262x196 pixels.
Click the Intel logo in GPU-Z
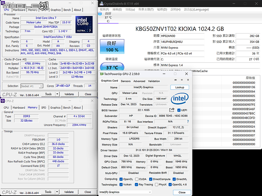tap(180, 99)
